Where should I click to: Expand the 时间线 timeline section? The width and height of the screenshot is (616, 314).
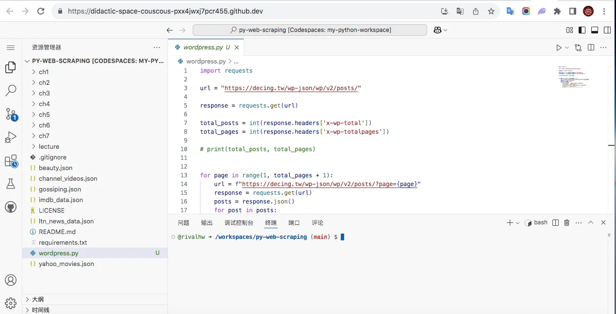pyautogui.click(x=95, y=310)
